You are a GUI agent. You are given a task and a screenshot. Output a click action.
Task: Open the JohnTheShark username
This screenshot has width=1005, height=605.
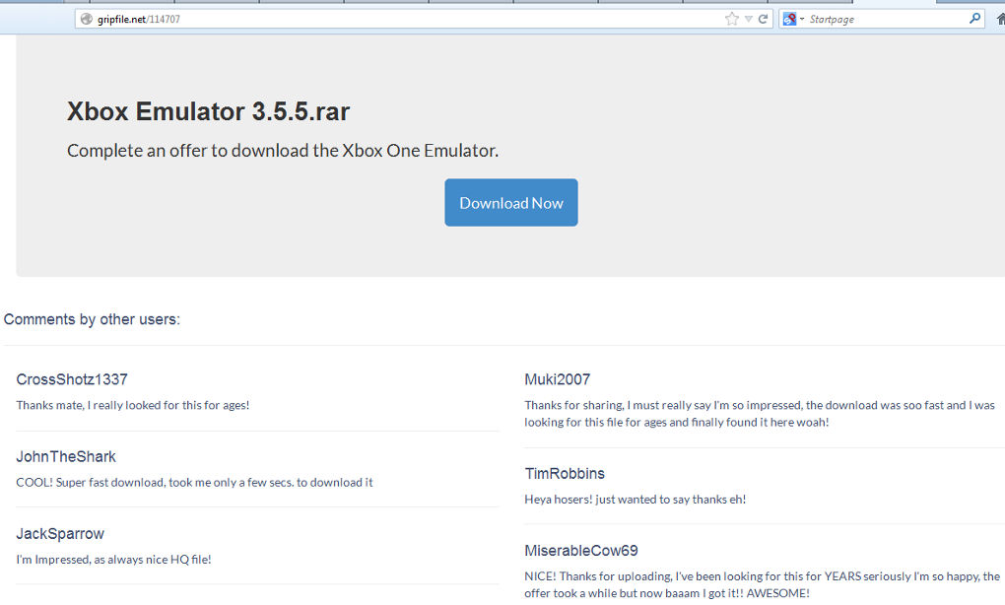coord(66,457)
